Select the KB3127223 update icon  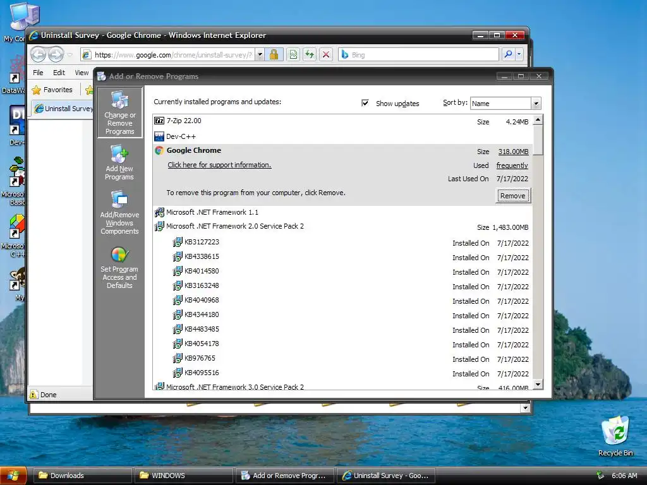(x=178, y=242)
